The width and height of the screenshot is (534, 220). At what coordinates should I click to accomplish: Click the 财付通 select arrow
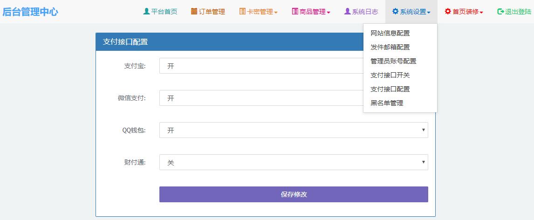point(423,163)
